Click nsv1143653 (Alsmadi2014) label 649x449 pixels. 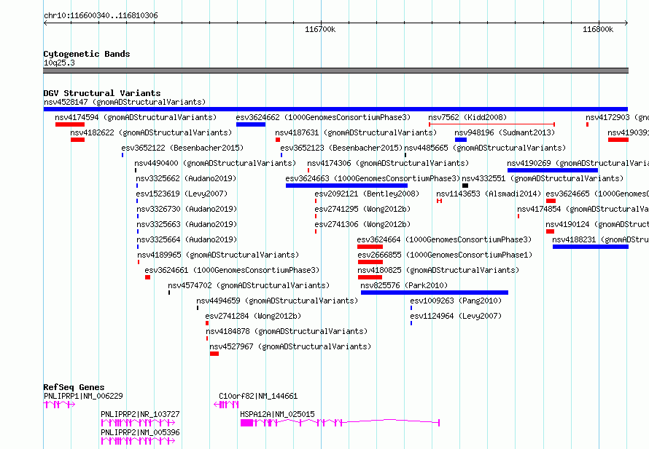tap(489, 194)
